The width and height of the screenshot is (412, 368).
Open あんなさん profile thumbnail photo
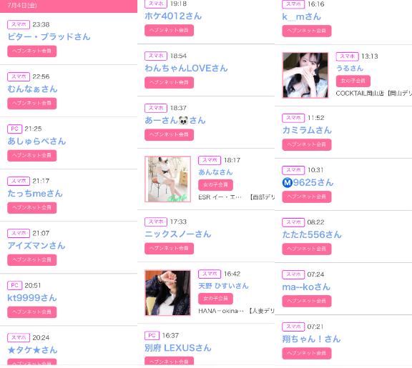[x=167, y=179]
